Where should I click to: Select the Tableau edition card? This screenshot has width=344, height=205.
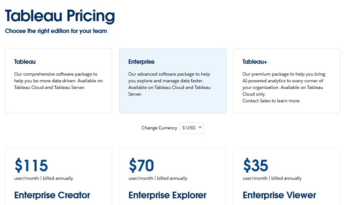coord(58,81)
